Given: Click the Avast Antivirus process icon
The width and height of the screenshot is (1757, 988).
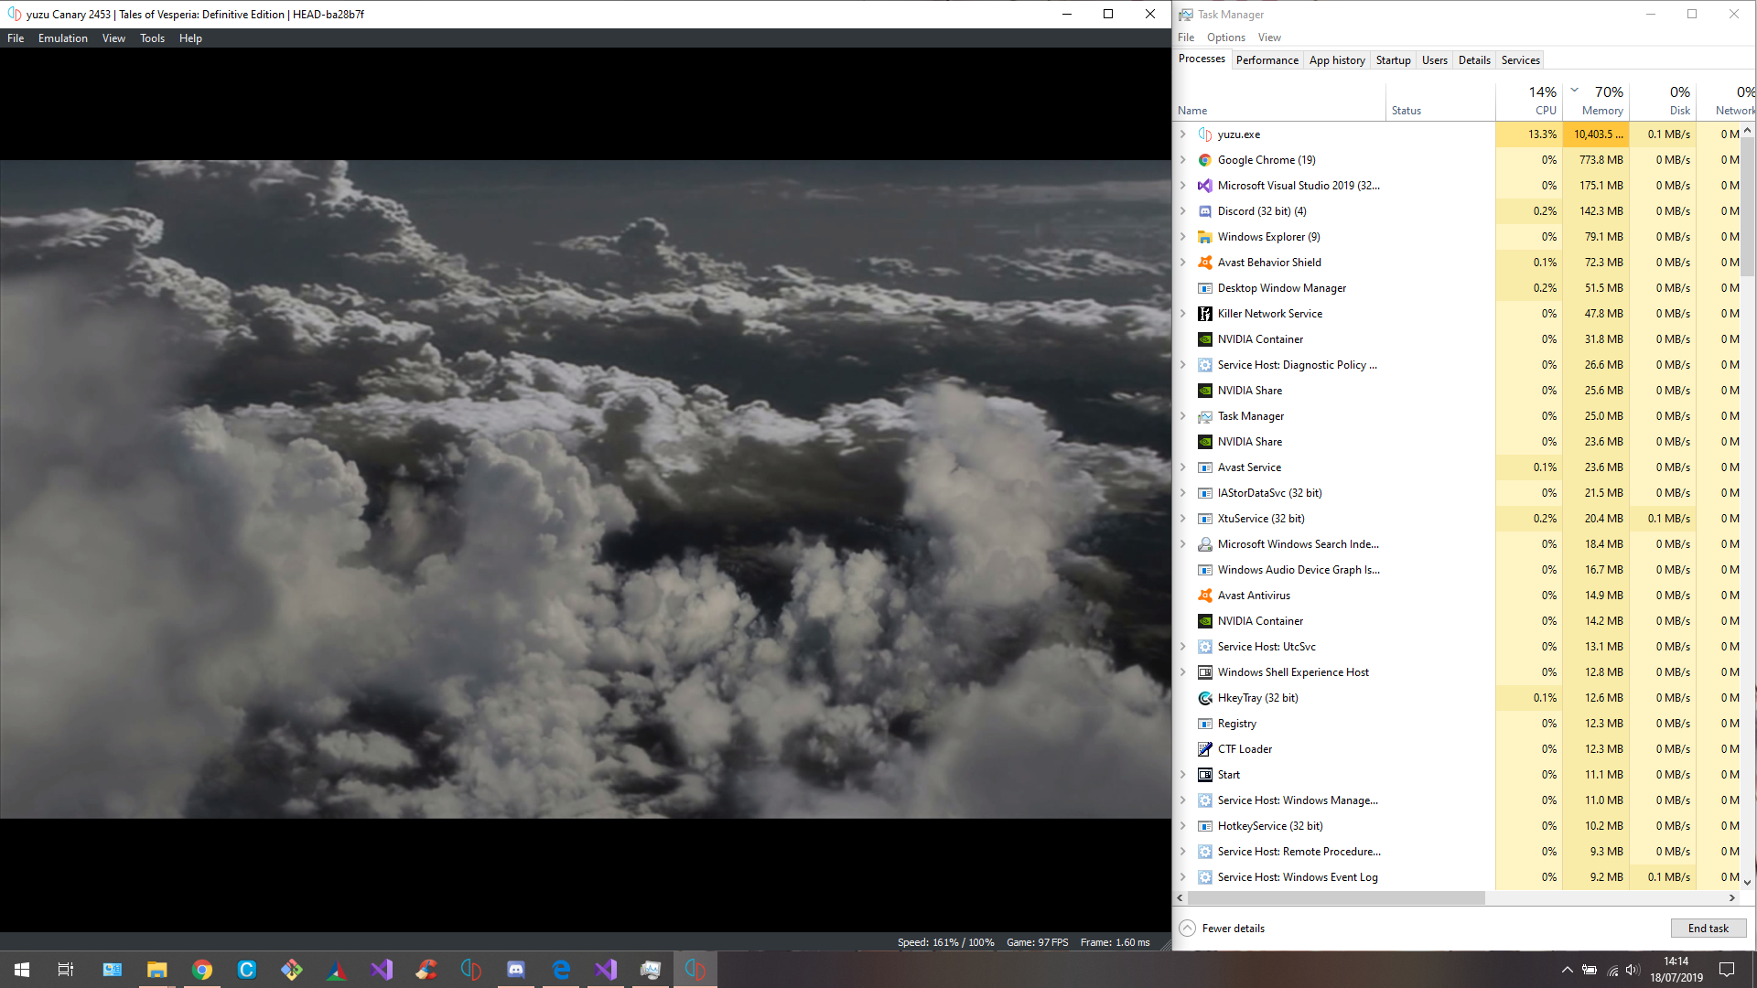Looking at the screenshot, I should [1205, 596].
